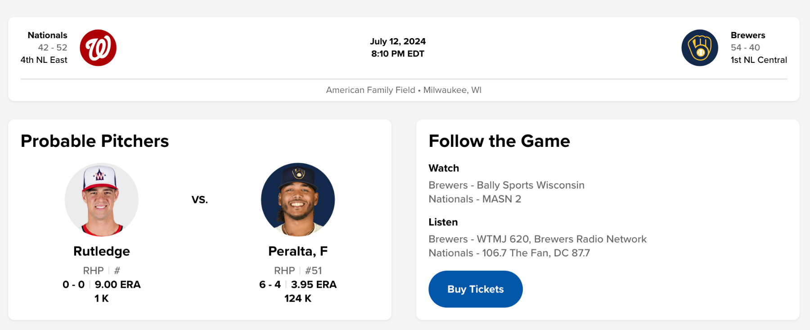Click Nationals 106.7 The Fan radio listing
Viewport: 810px width, 330px height.
click(509, 253)
